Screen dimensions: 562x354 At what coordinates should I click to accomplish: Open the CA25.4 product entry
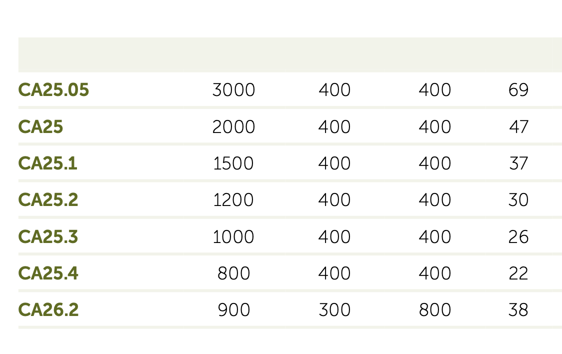48,273
